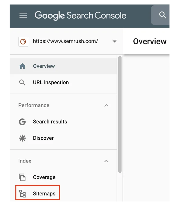Click the search magnifier icon in header
Viewport: 174px width, 209px height.
point(163,15)
